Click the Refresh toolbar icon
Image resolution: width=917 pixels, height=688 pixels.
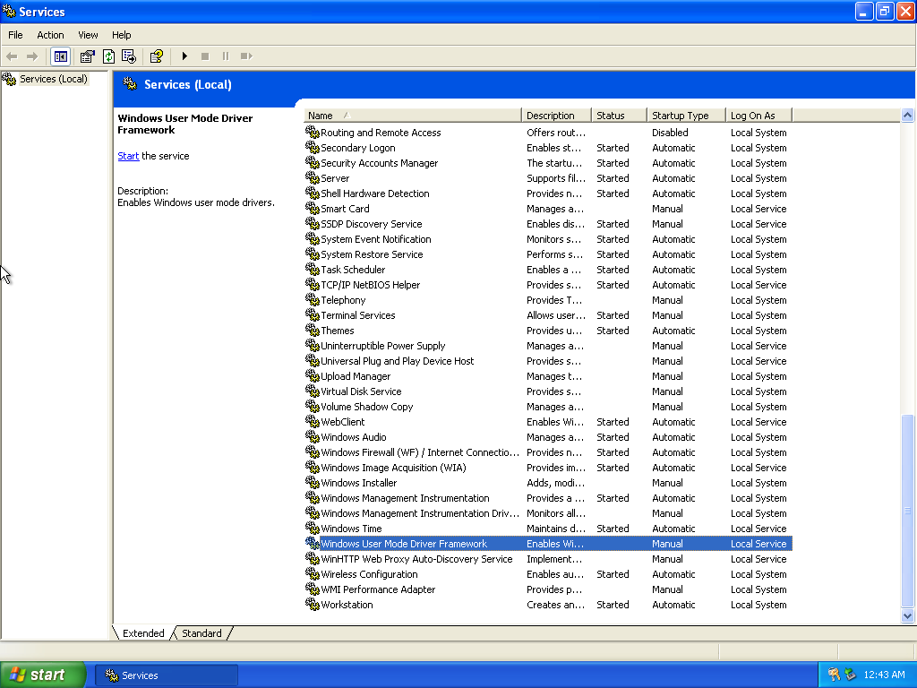(108, 56)
